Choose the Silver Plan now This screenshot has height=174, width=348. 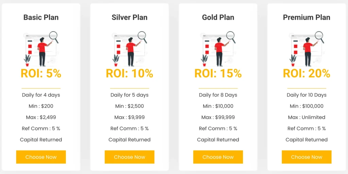(129, 157)
